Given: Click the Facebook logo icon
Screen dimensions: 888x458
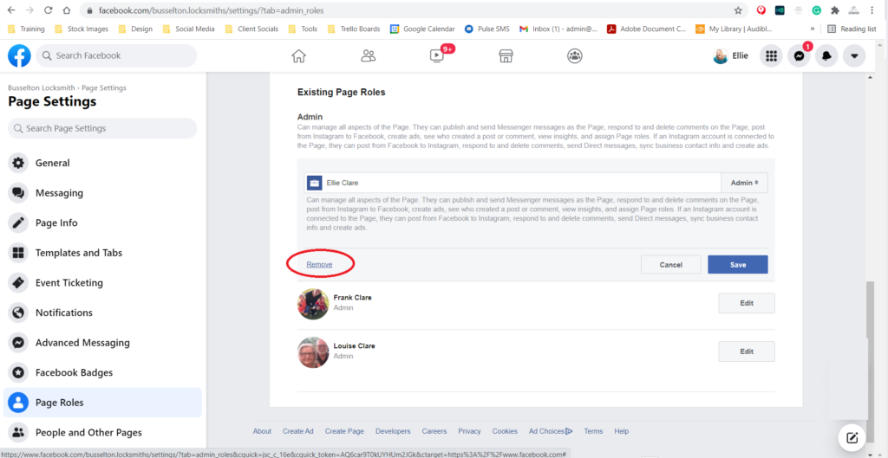Looking at the screenshot, I should [x=19, y=56].
